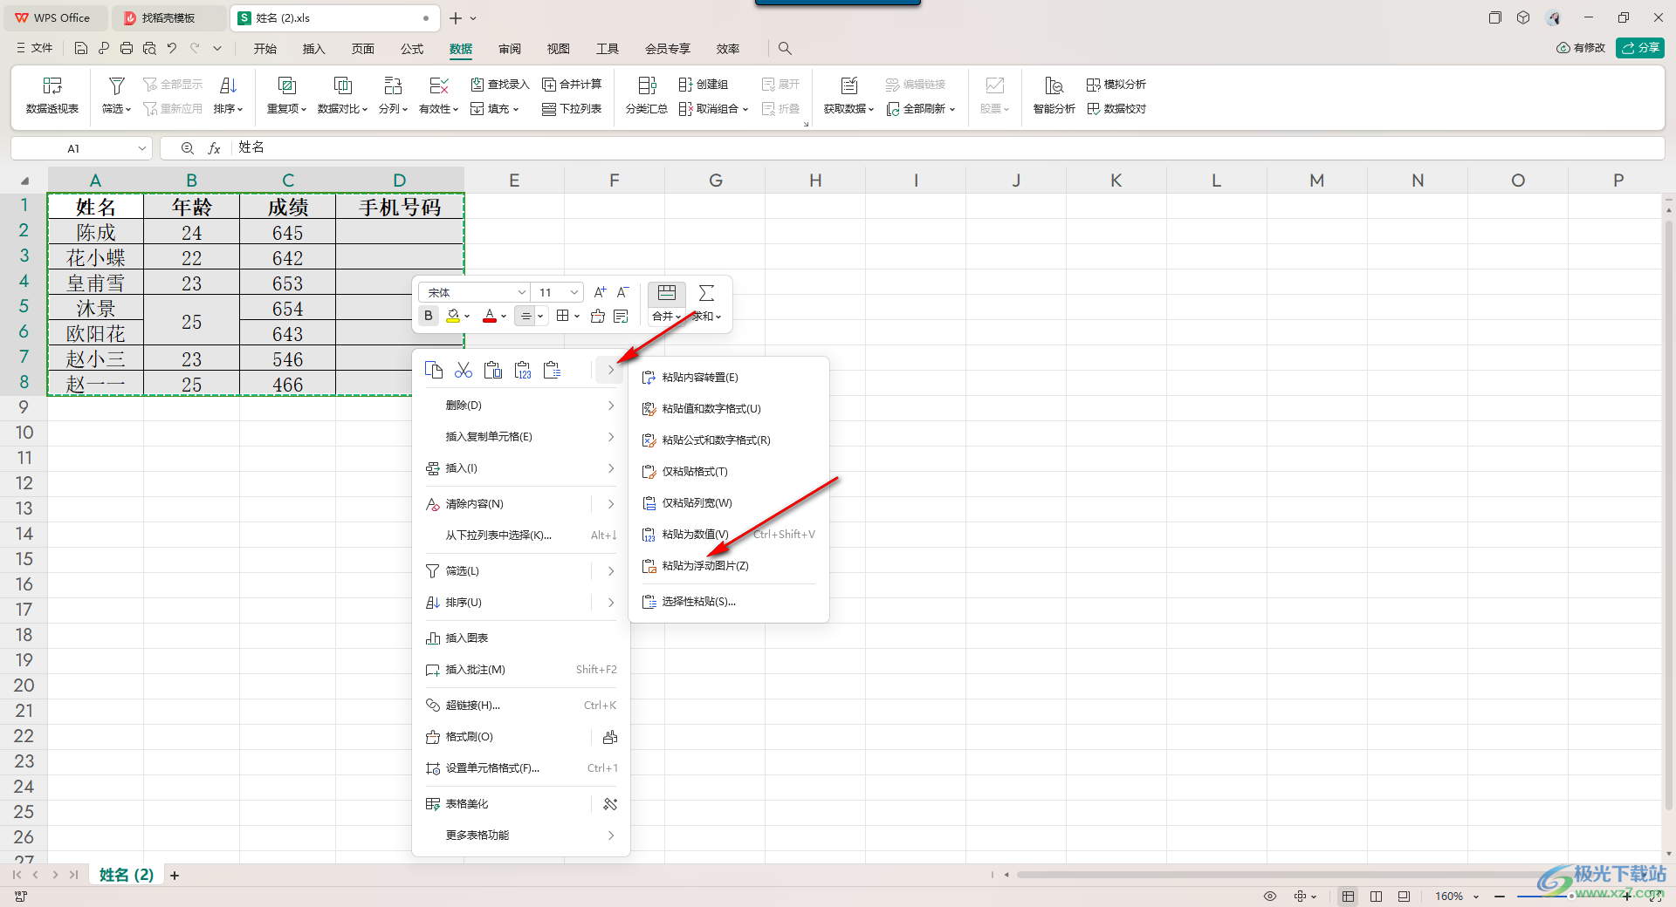Click the search magnifier in menu bar
1676x907 pixels.
point(785,49)
